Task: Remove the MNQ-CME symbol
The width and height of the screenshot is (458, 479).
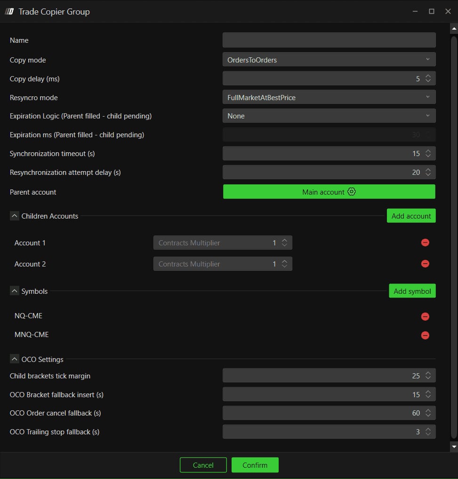Action: tap(425, 336)
